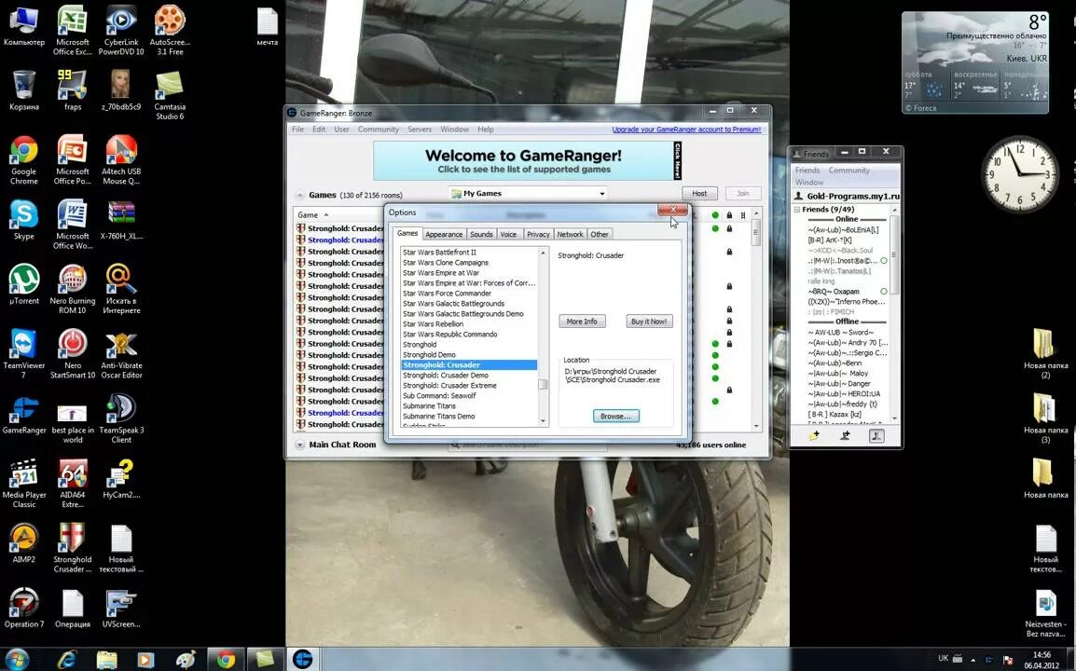The image size is (1076, 671).
Task: Open the Privacy tab in Options
Action: [538, 234]
